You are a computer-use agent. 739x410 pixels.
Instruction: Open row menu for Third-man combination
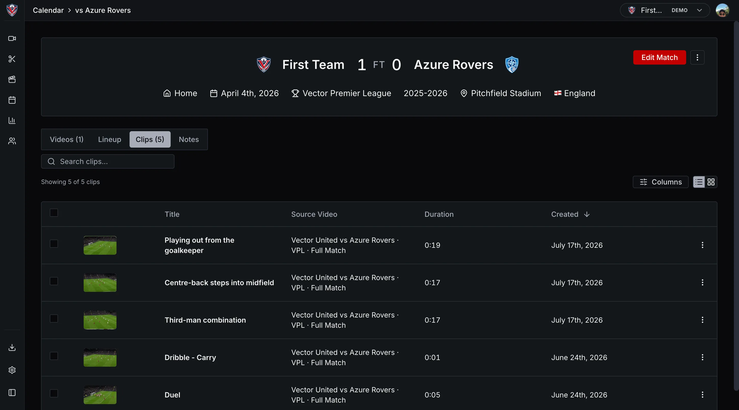point(703,320)
